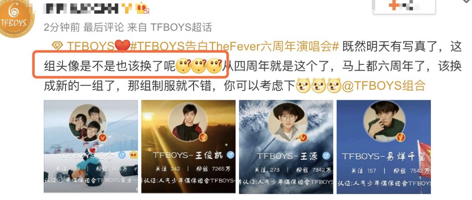The height and width of the screenshot is (200, 472).
Task: Click the first confused-face emoji in post
Action: coord(183,66)
